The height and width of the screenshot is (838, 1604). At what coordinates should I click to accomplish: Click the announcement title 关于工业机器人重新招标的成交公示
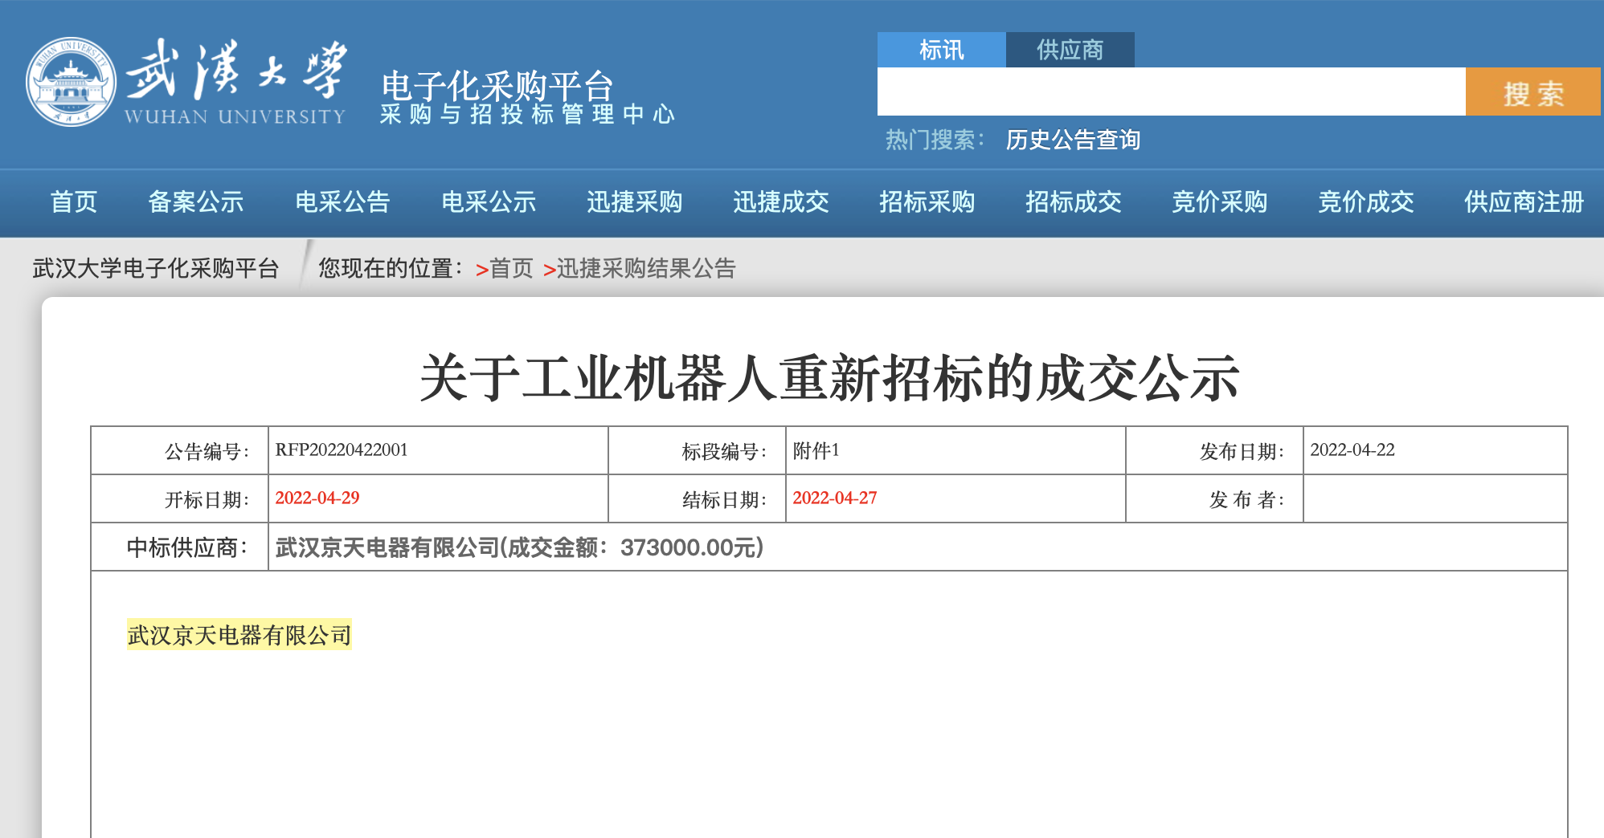(x=829, y=378)
